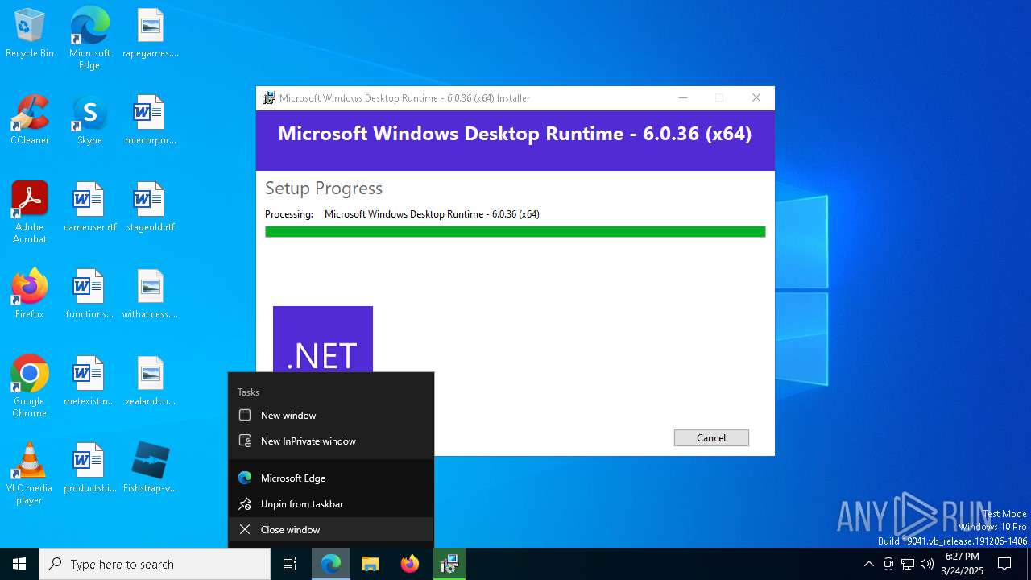Launch the Skype desktop shortcut

[89, 121]
